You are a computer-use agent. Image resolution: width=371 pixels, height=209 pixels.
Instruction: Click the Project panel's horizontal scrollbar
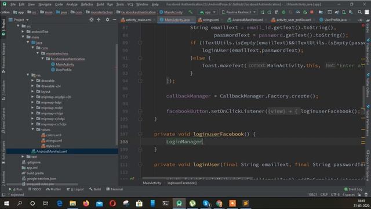[x=42, y=184]
